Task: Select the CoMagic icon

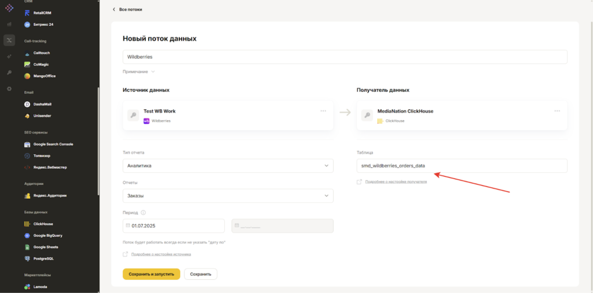Action: click(27, 65)
